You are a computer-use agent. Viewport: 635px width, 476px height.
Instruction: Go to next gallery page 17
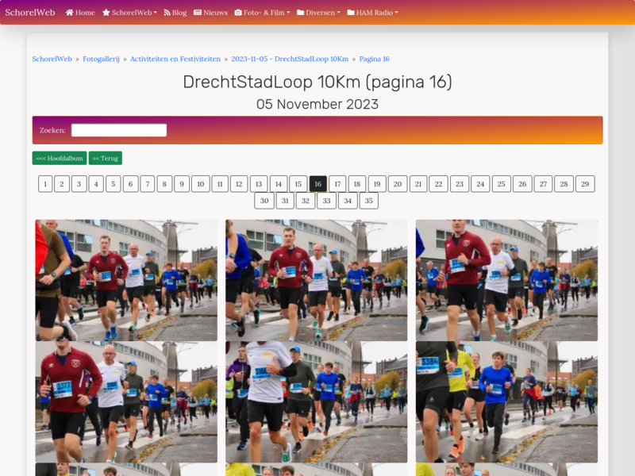337,184
